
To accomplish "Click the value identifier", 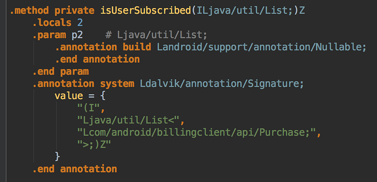I will tap(69, 96).
